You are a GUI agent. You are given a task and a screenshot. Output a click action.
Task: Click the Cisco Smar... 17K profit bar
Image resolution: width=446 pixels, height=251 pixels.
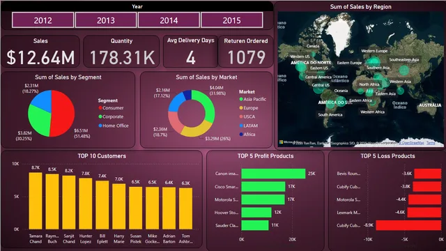263,187
